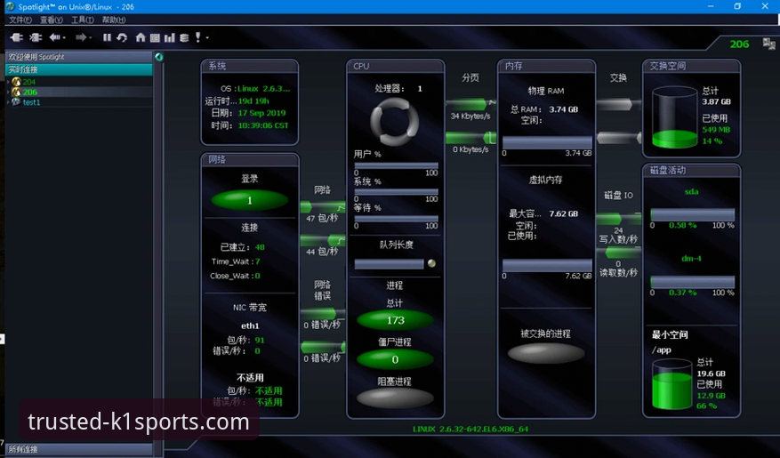Click the monitor icon at top right
This screenshot has width=780, height=458.
769,44
